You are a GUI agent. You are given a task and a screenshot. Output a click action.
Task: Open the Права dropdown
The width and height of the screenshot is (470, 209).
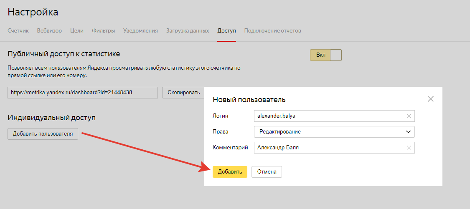coord(334,132)
